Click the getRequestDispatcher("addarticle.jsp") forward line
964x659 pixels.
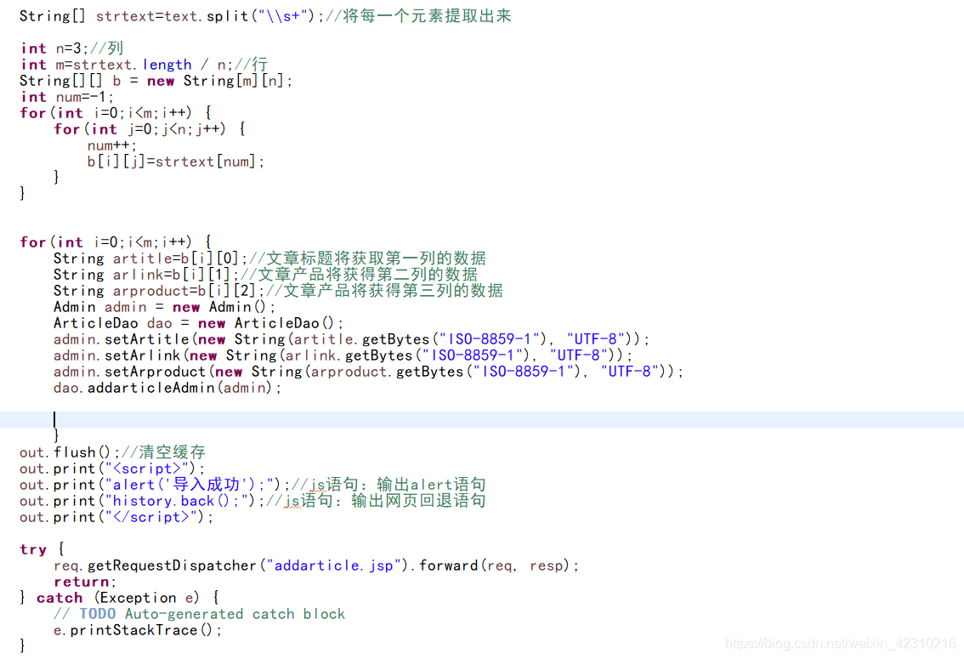(x=316, y=565)
